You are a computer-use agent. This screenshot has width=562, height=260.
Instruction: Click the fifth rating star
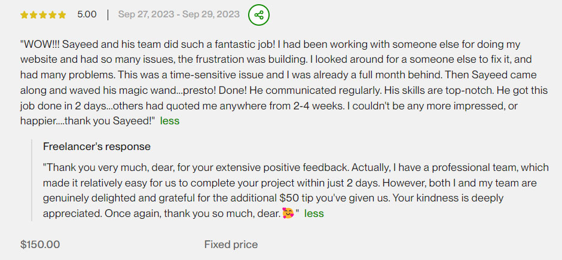pos(62,14)
